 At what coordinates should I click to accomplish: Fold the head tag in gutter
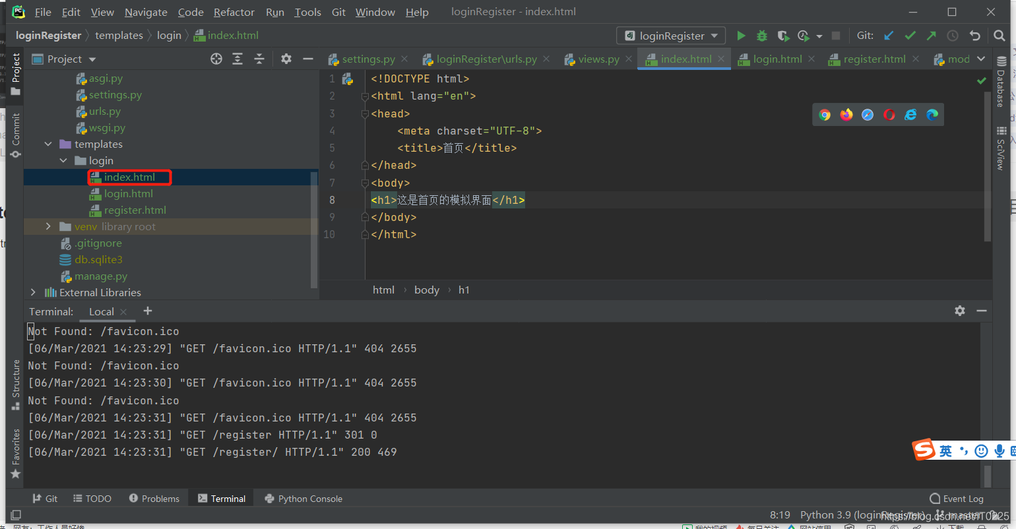[365, 113]
